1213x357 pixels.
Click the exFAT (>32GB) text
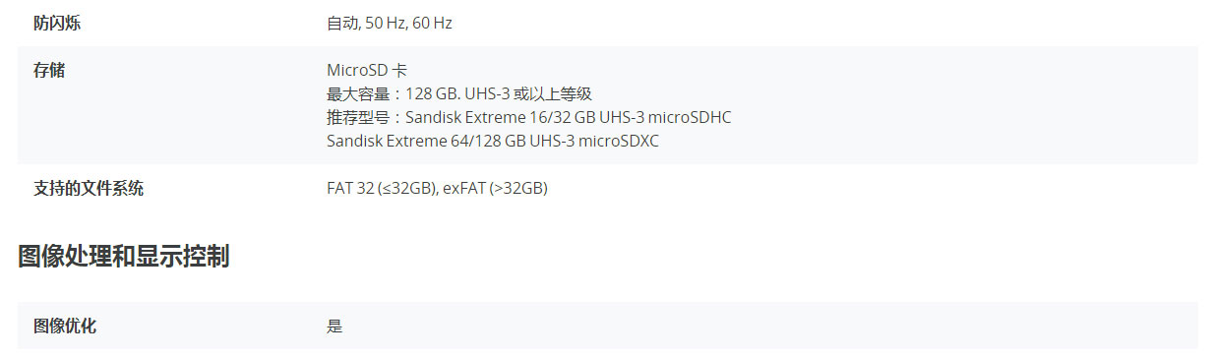(495, 189)
